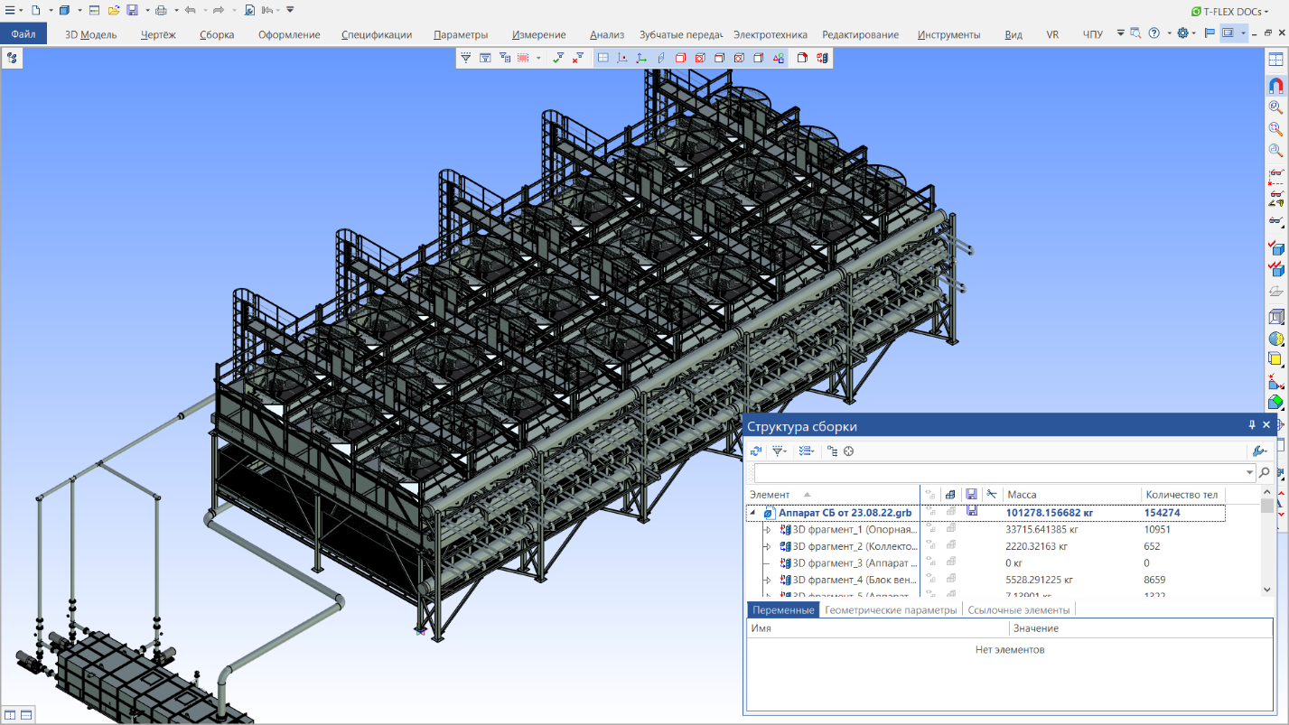Open the assembly panel search field dropdown
The width and height of the screenshot is (1289, 725).
click(x=1250, y=473)
